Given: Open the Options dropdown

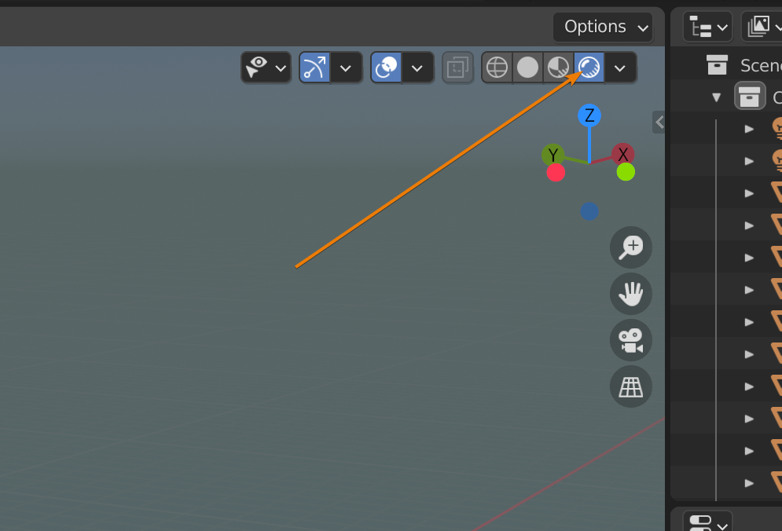Looking at the screenshot, I should pos(603,27).
